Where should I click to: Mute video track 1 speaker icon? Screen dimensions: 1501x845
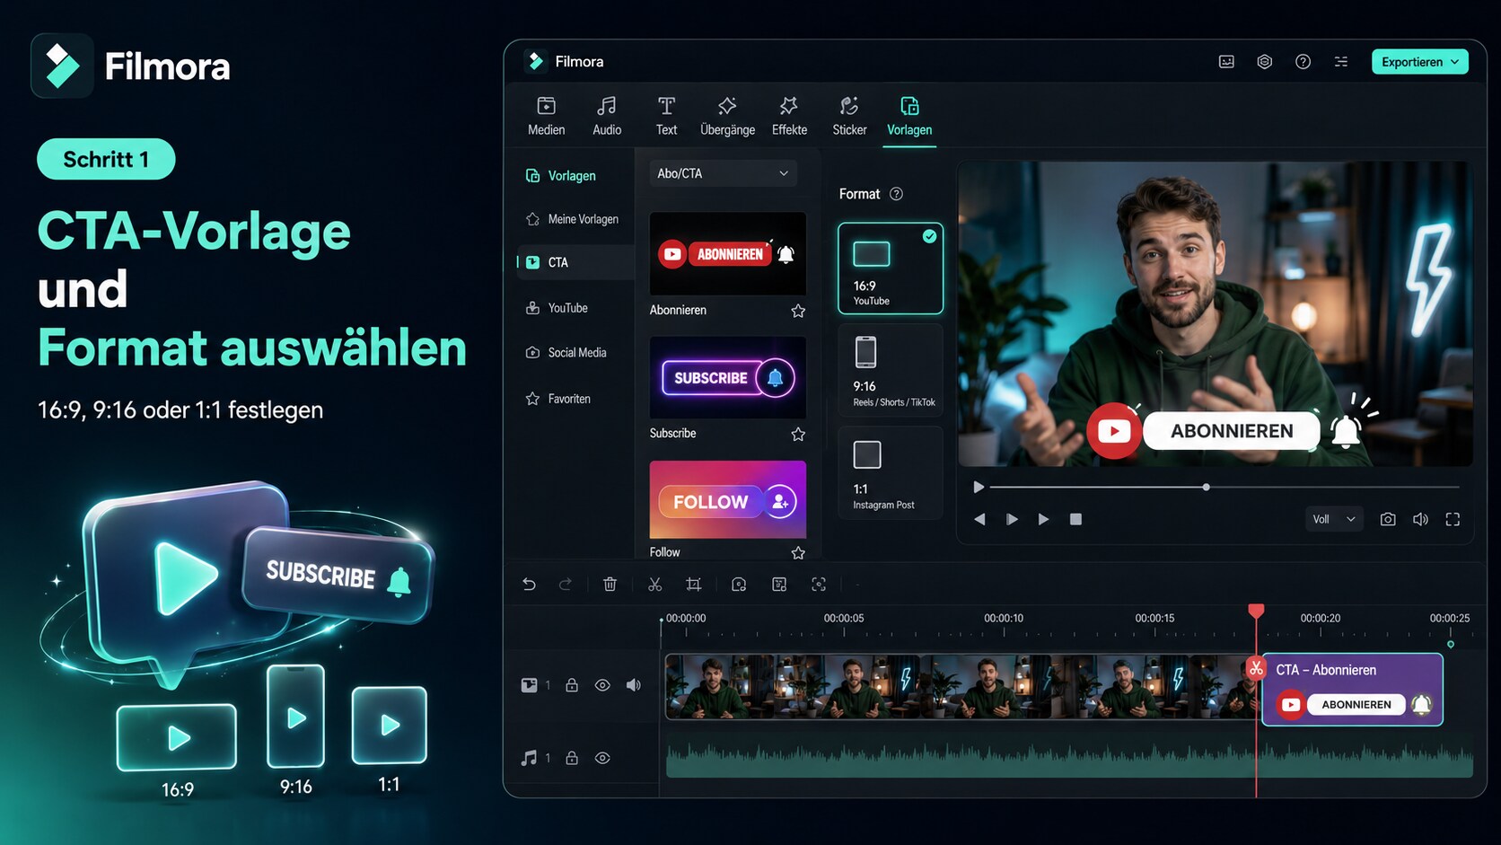[x=634, y=685]
